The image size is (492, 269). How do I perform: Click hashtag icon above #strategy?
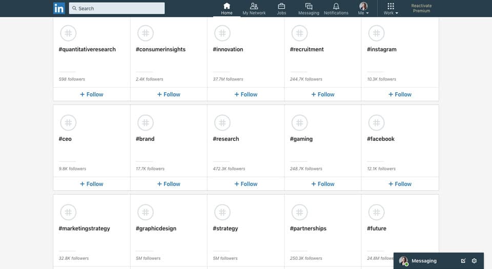click(x=222, y=212)
